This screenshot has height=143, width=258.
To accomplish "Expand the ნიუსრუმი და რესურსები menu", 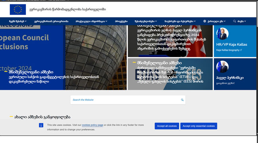I will [180, 21].
